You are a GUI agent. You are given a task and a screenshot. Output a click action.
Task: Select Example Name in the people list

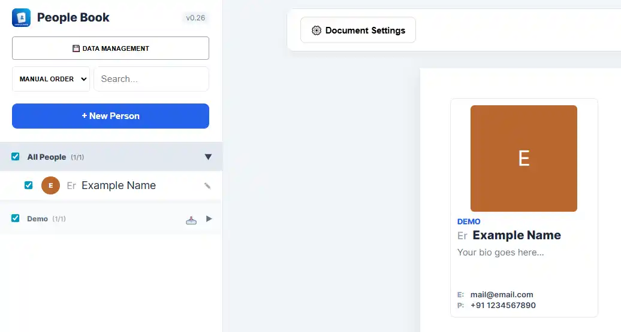click(119, 185)
